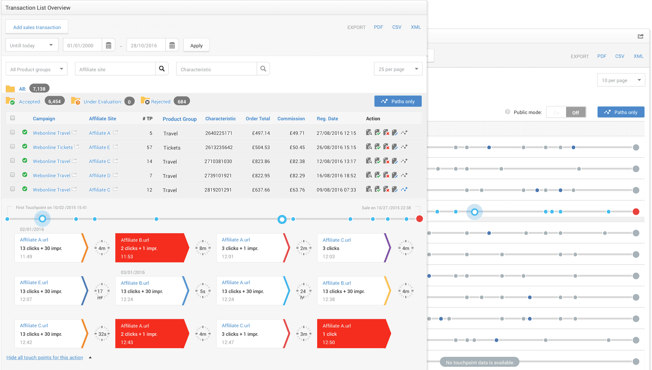Export front transaction list as XML
Screen dimensions: 652x370
coord(416,27)
